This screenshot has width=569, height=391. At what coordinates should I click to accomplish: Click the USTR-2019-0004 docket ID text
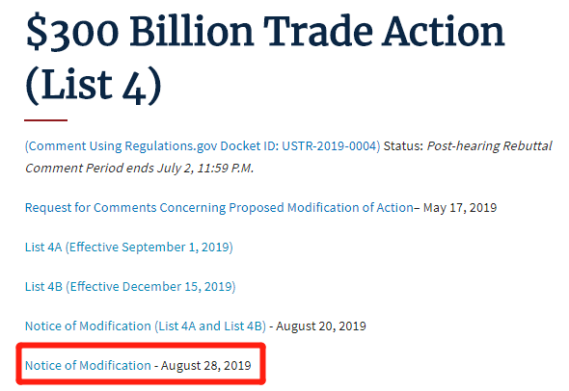[x=330, y=146]
